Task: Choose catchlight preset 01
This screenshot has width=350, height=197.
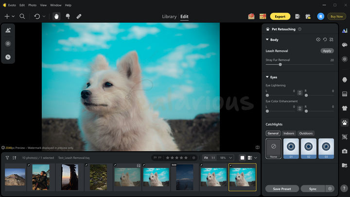Action: coord(291,148)
